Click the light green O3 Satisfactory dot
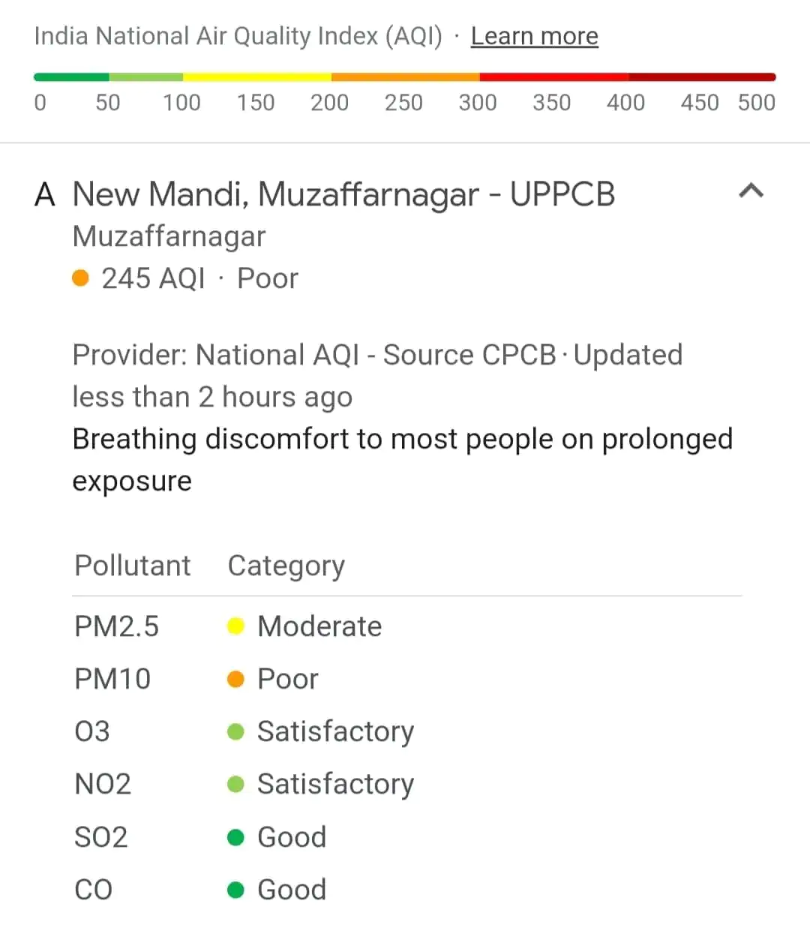Viewport: 810px width, 931px height. click(x=235, y=731)
